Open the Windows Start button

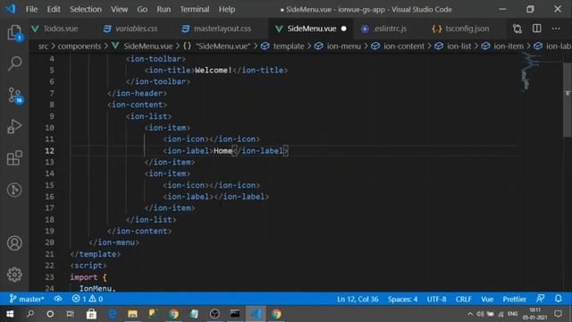[10, 314]
